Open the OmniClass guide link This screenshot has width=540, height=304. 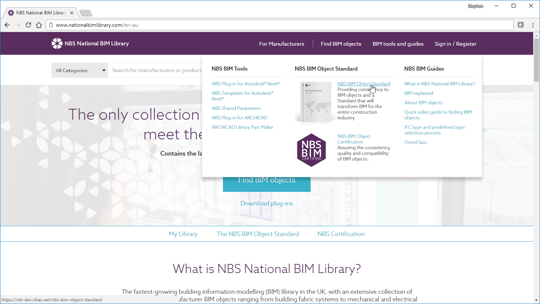point(416,142)
